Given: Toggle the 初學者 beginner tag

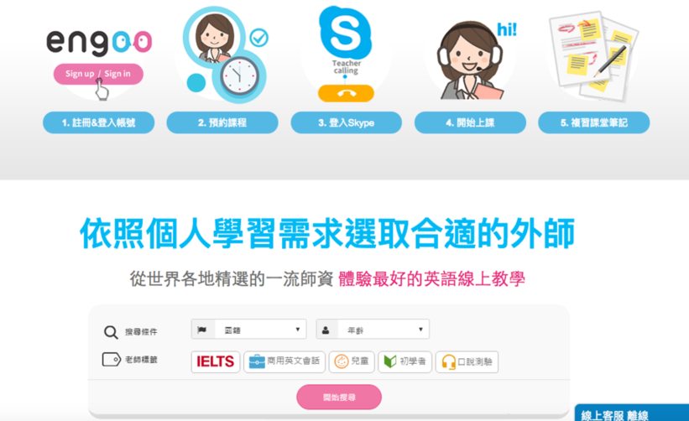Looking at the screenshot, I should point(405,361).
